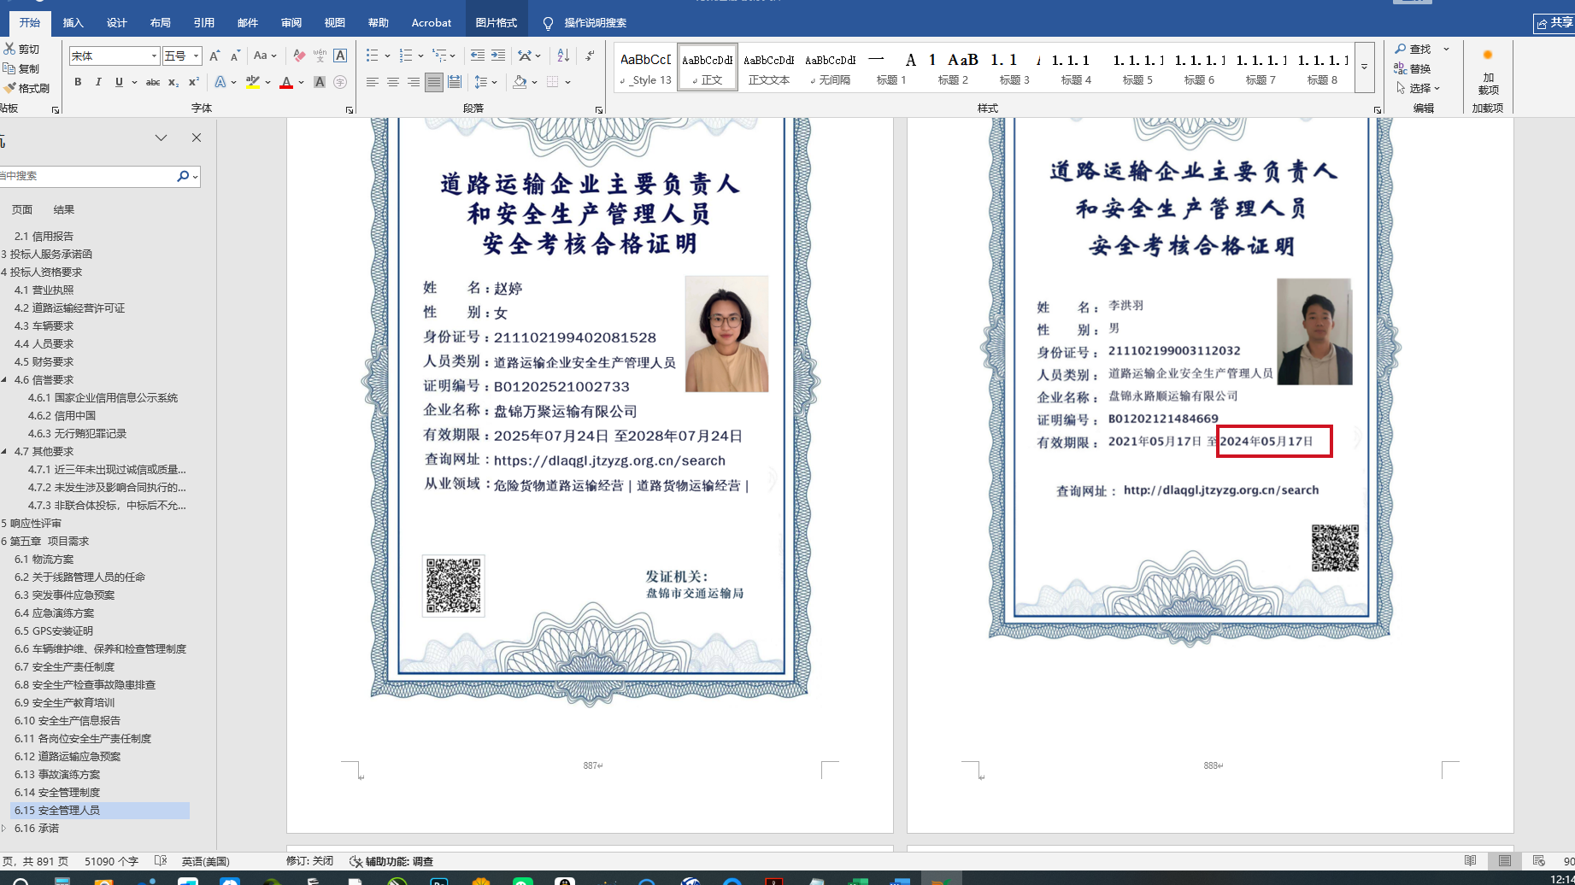Image resolution: width=1575 pixels, height=885 pixels.
Task: Open Tell Me search (操作说明搜索)
Action: click(x=585, y=23)
